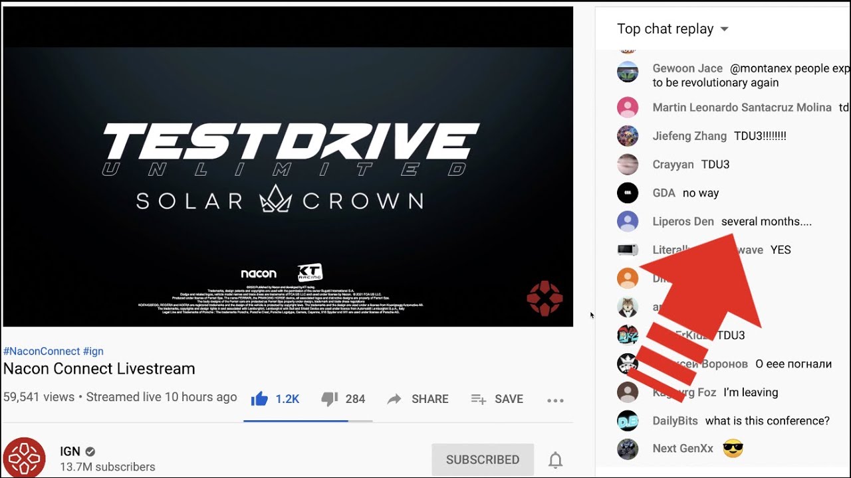Click the Nacon Connect Livestream title
The width and height of the screenshot is (851, 478).
99,368
